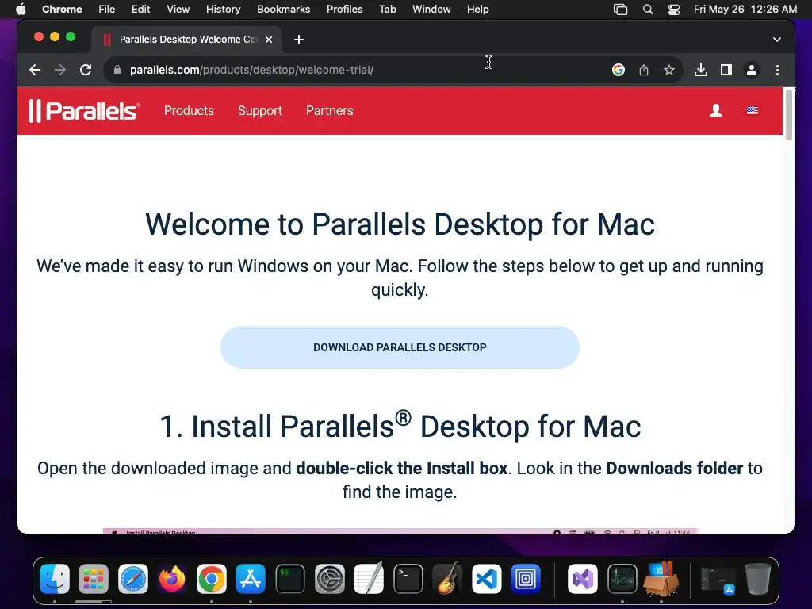Expand the tab search chevron

(777, 40)
